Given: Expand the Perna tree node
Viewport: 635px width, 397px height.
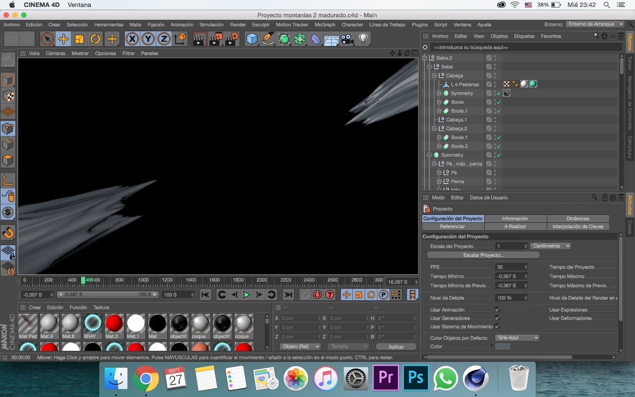Looking at the screenshot, I should (439, 182).
